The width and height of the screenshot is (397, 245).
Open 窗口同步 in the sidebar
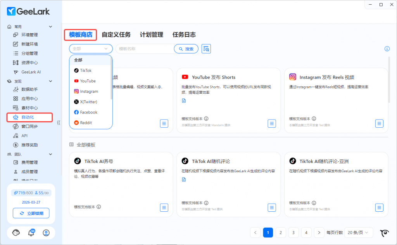29,127
